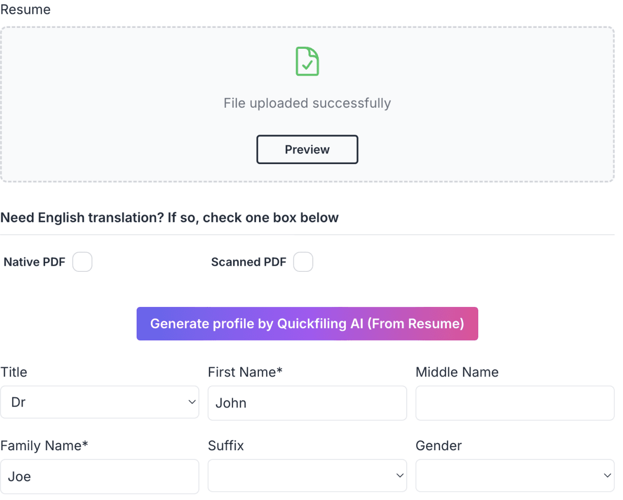The height and width of the screenshot is (500, 623).
Task: Click the File uploaded successfully text
Action: pyautogui.click(x=307, y=103)
